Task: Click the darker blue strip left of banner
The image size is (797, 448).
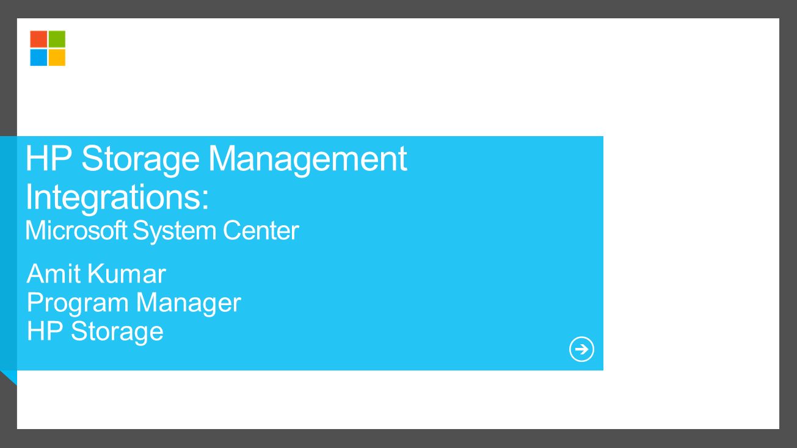Action: click(x=9, y=253)
